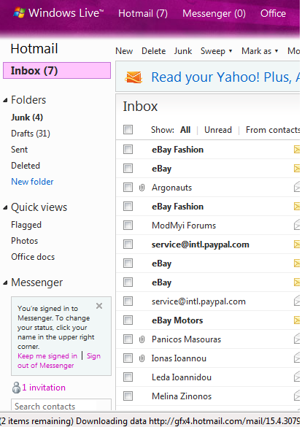This screenshot has height=427, width=302.
Task: Click the unread envelope icon on eBay Motors row
Action: (297, 320)
